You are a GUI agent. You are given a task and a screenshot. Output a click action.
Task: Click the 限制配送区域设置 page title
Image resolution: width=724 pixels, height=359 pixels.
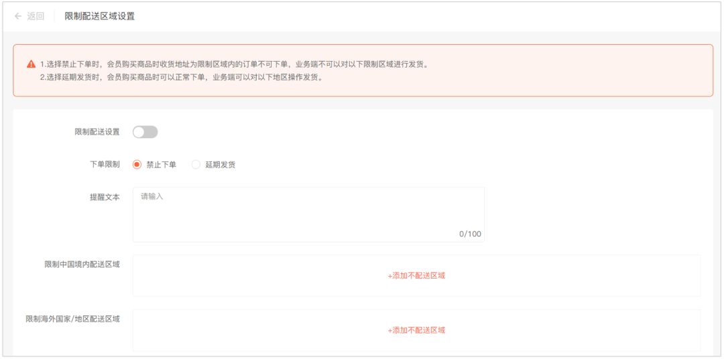100,16
